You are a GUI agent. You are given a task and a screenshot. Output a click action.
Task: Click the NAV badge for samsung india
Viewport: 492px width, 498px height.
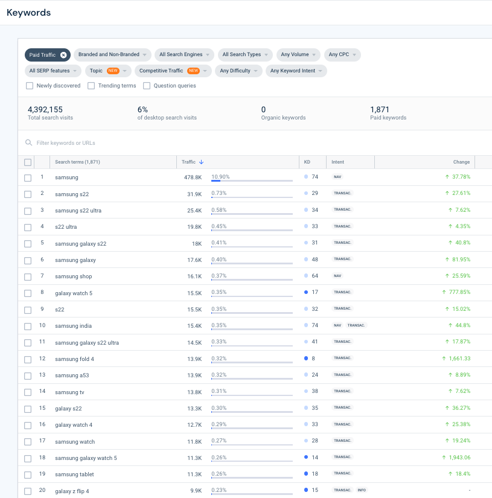click(x=337, y=325)
